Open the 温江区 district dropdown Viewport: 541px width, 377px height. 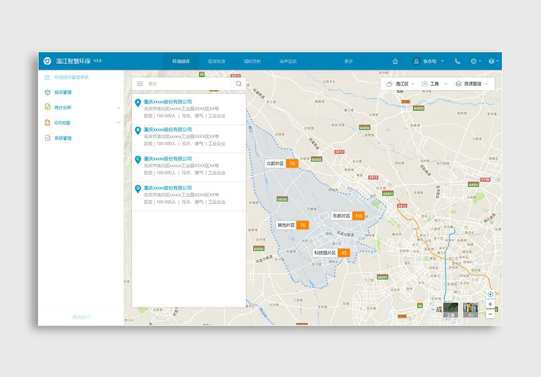(x=400, y=84)
